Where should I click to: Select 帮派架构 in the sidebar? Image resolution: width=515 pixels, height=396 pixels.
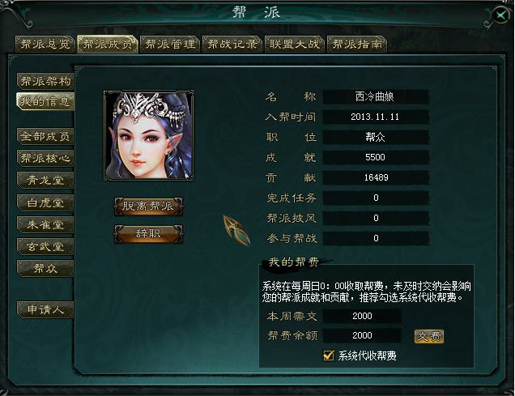pos(45,81)
